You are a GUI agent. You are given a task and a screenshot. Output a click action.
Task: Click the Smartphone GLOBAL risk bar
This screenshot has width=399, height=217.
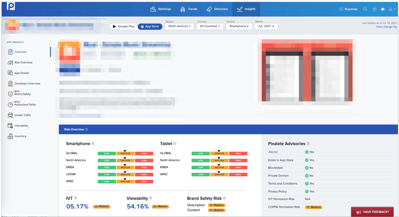click(125, 153)
